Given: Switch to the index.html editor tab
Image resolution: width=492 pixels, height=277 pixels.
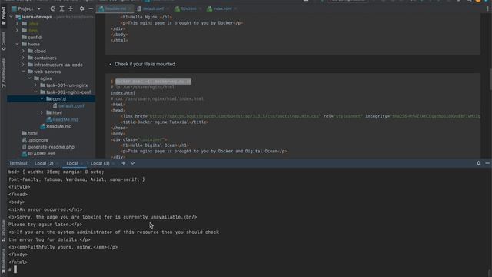Looking at the screenshot, I should pos(221,8).
